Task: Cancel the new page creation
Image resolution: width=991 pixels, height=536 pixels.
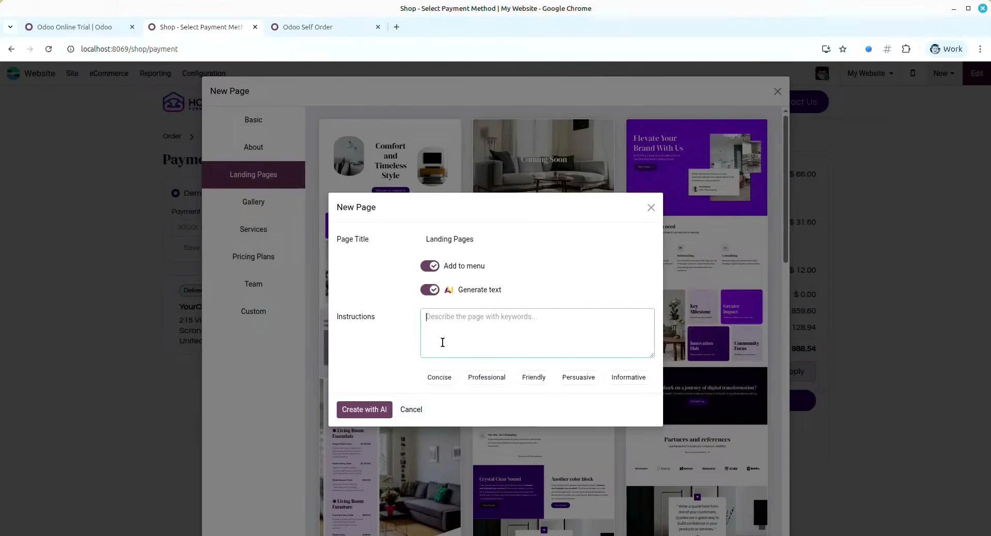Action: point(411,409)
